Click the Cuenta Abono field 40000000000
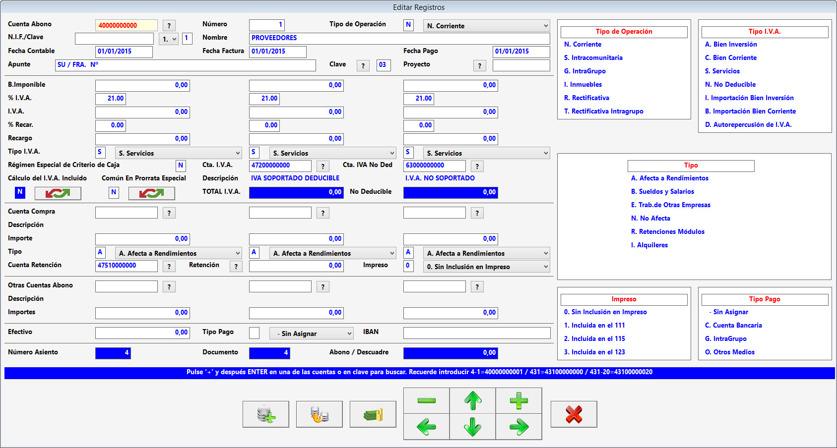Image resolution: width=837 pixels, height=448 pixels. (127, 25)
